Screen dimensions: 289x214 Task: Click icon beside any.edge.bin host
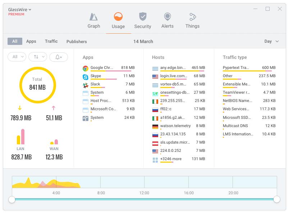tap(155, 69)
